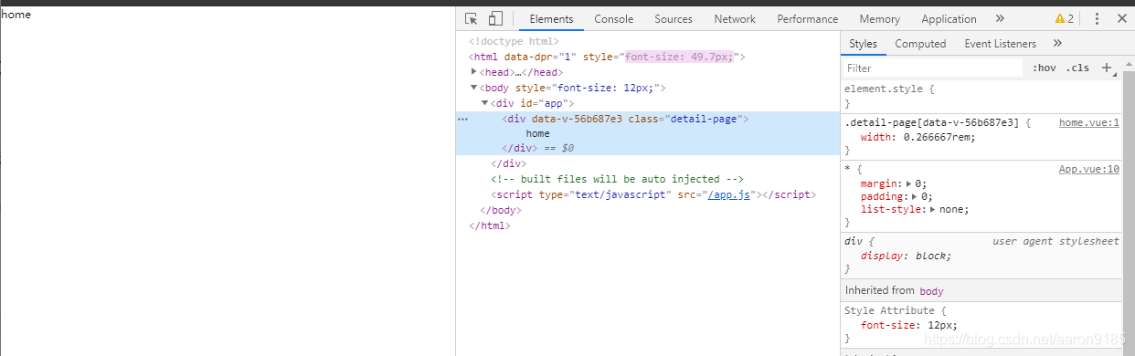
Task: Open the Console tab
Action: (x=613, y=18)
